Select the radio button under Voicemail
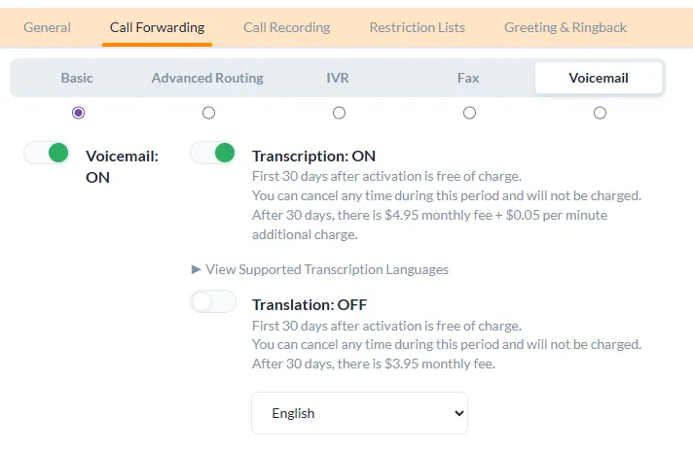This screenshot has height=452, width=693. click(x=600, y=113)
